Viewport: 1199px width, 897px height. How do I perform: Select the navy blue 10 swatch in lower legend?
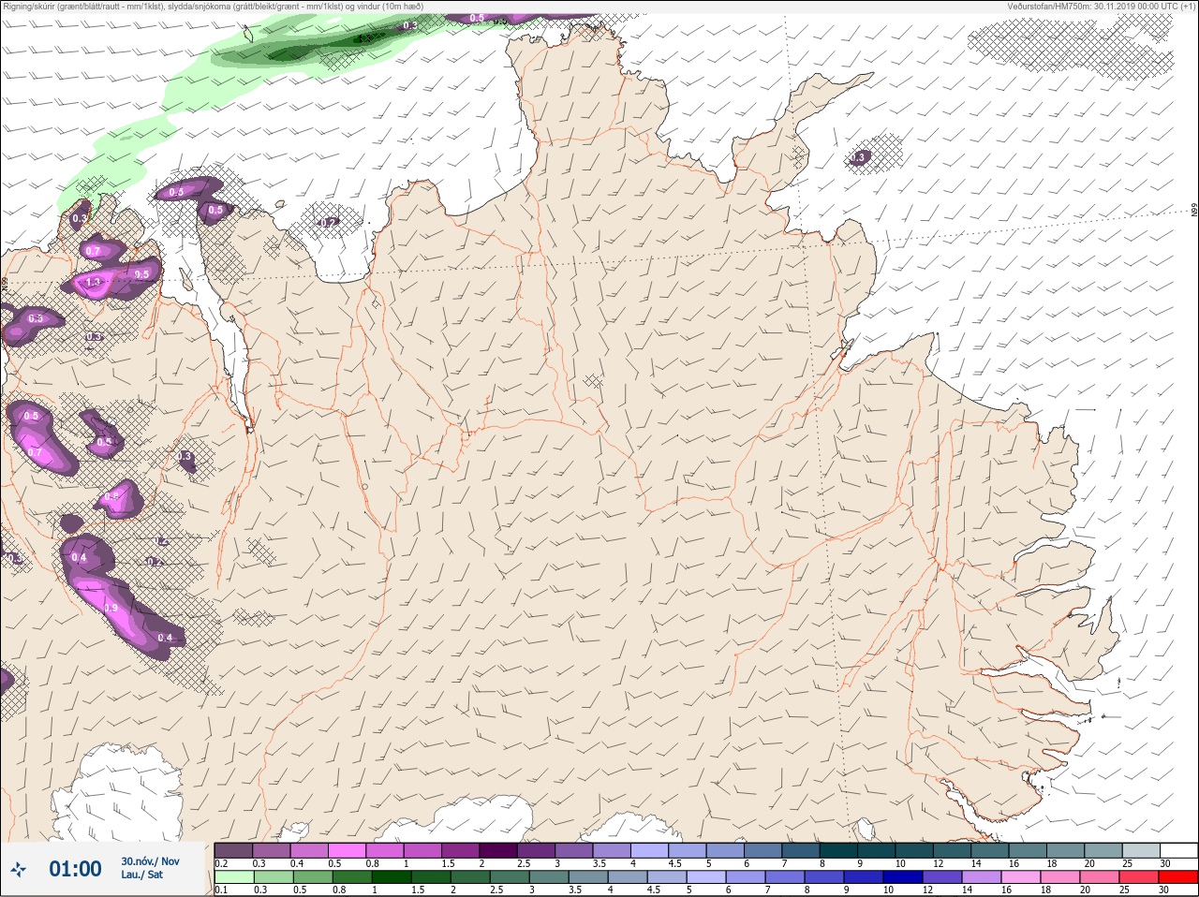[x=903, y=876]
